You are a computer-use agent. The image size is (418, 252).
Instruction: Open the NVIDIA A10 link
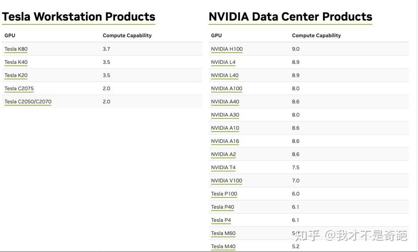click(225, 128)
